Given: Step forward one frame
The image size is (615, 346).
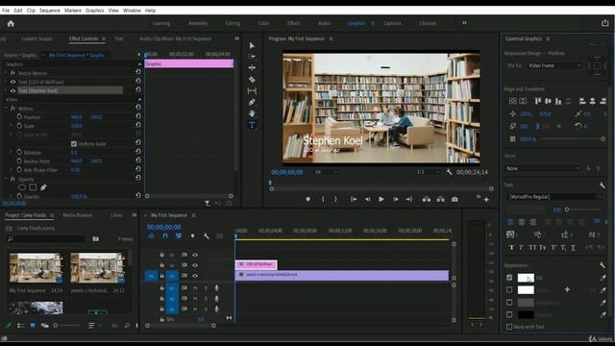Looking at the screenshot, I should (395, 199).
